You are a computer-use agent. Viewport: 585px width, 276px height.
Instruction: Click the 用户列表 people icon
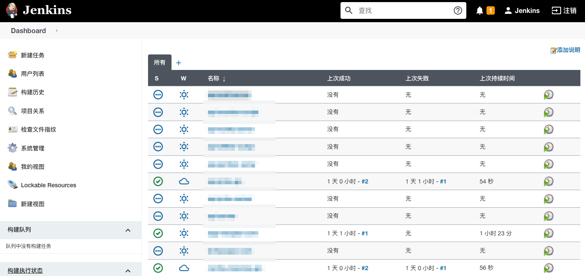click(x=13, y=73)
